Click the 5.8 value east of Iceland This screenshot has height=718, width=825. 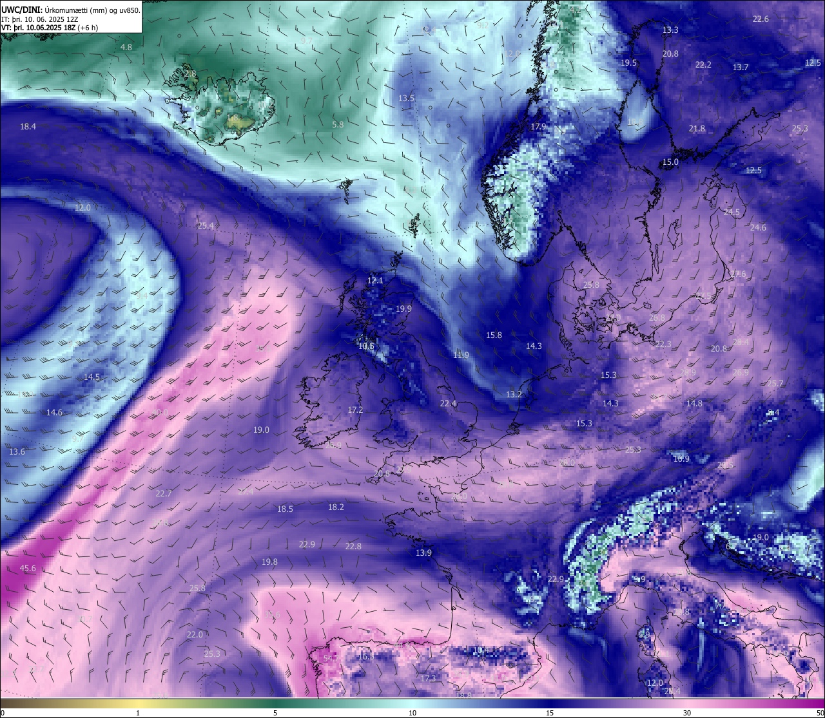(x=338, y=124)
